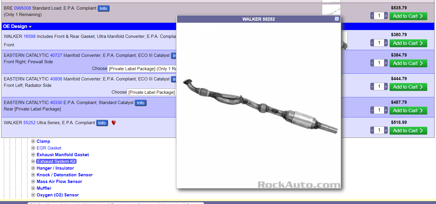Expand the Oxygen (O2) Sensor node
Screen dimensions: 436x204
pyautogui.click(x=33, y=195)
